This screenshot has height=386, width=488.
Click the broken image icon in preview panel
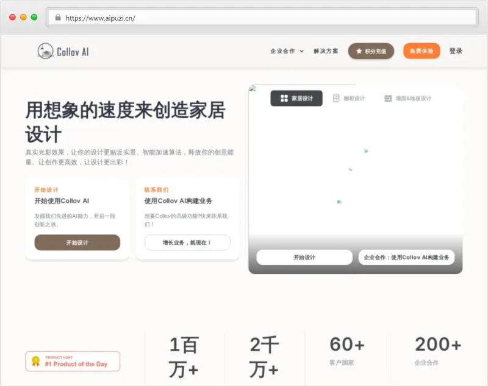coord(253,88)
